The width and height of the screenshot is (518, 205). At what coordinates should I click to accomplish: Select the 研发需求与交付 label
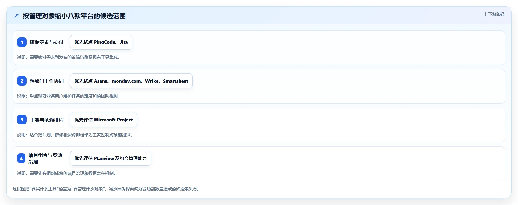click(47, 42)
